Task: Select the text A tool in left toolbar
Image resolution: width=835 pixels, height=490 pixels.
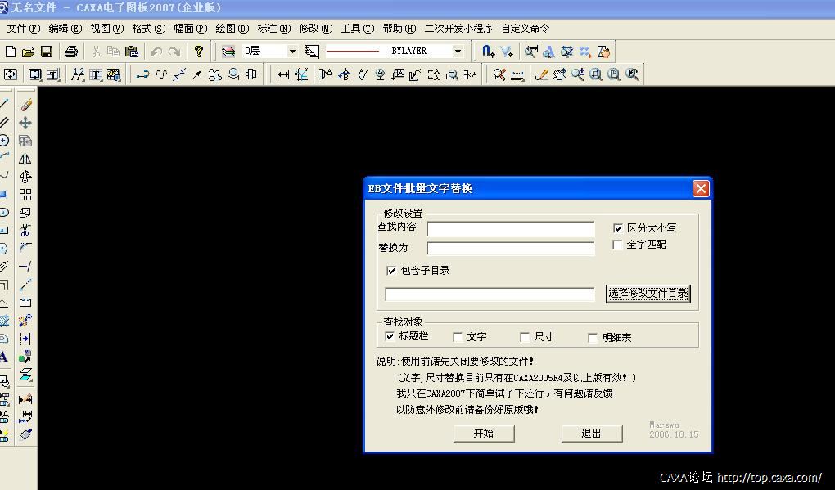Action: pyautogui.click(x=4, y=357)
